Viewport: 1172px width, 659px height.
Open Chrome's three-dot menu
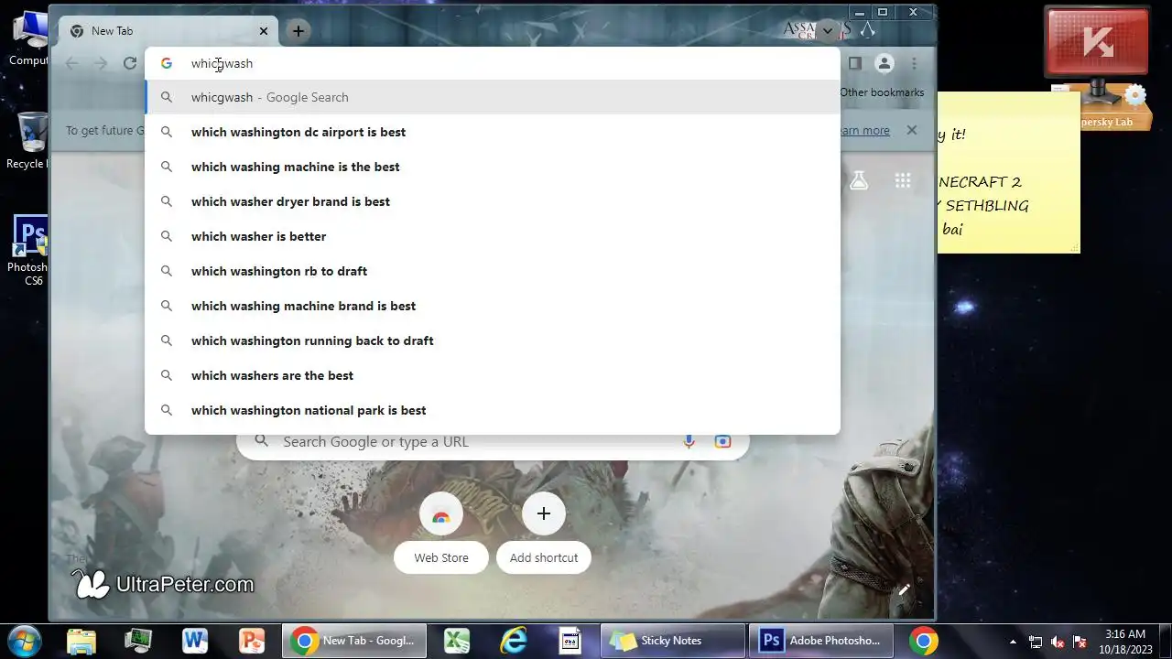[914, 63]
